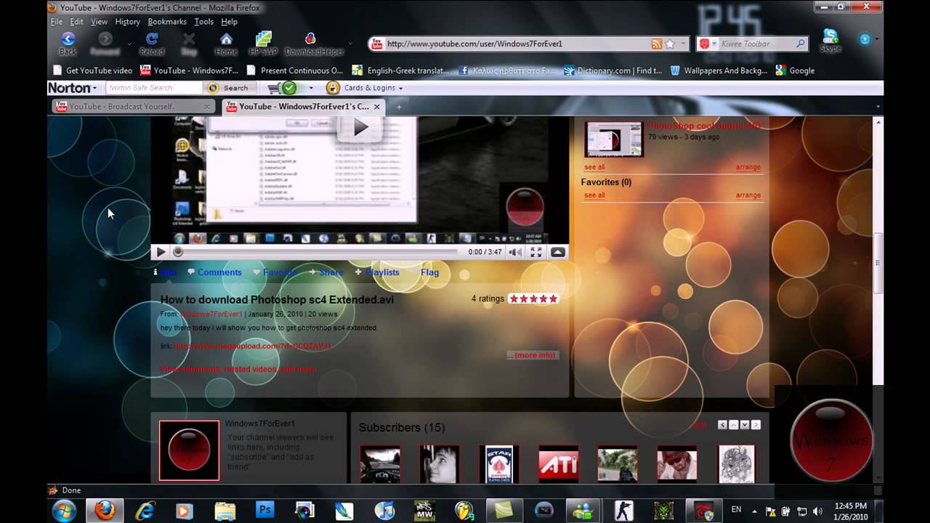Open Counter-Strike from the taskbar

pos(624,511)
